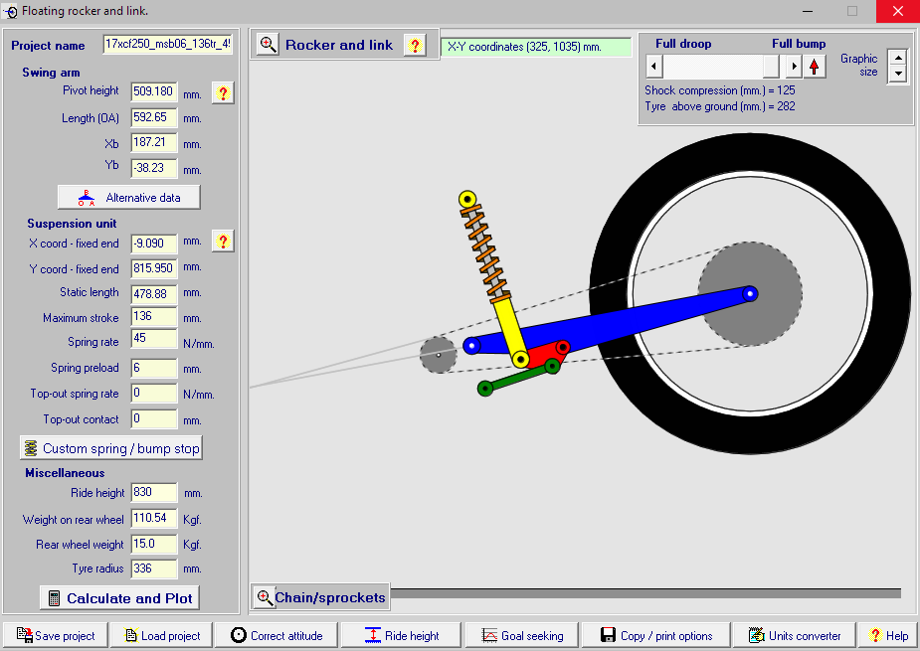920x651 pixels.
Task: Click the droop-to-bump slider thumb
Action: [771, 67]
